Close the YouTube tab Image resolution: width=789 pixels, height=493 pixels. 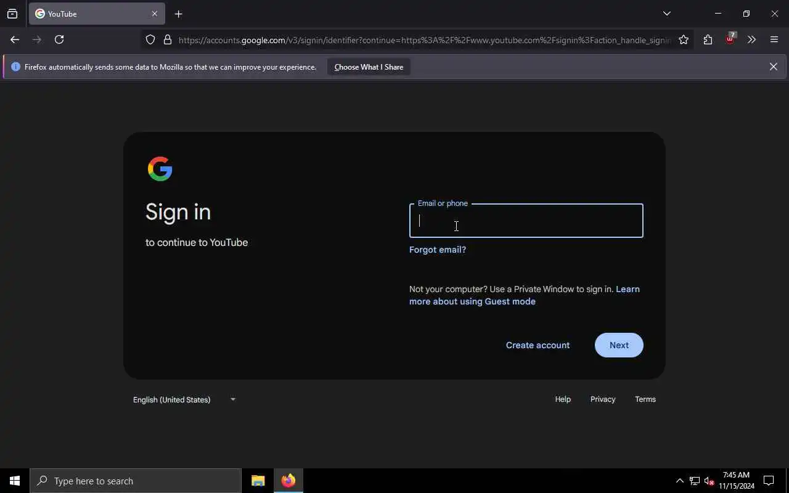click(x=155, y=14)
